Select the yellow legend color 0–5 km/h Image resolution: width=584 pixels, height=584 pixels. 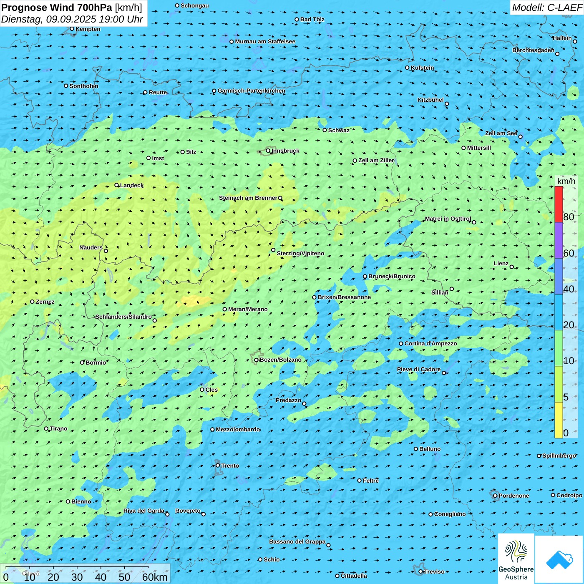(x=559, y=420)
